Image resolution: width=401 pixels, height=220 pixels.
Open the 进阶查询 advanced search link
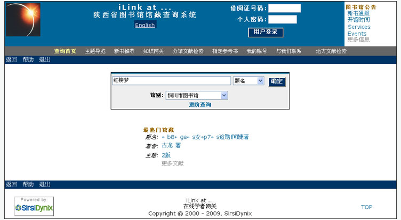200,105
